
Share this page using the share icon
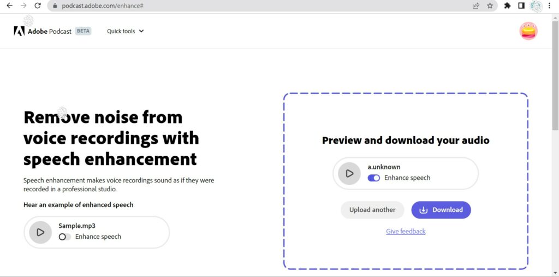[475, 5]
